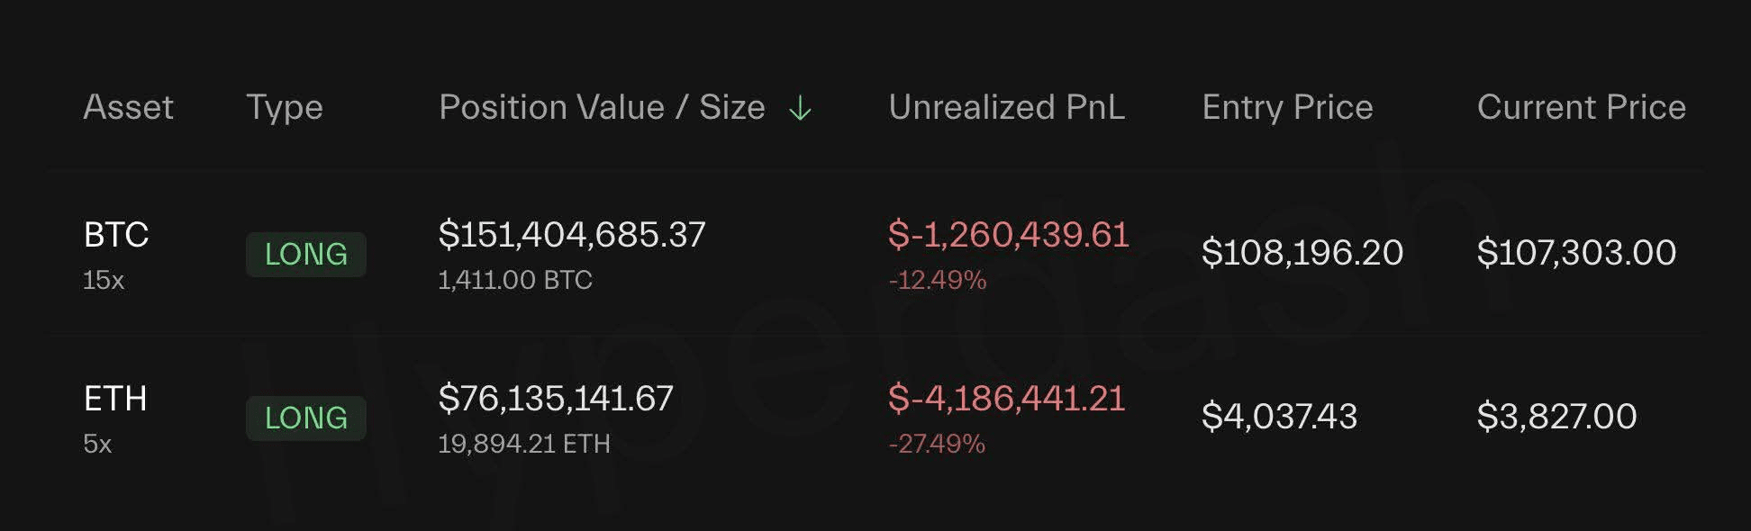Viewport: 1751px width, 531px height.
Task: Click the -27.49% ETH loss percentage
Action: click(937, 445)
